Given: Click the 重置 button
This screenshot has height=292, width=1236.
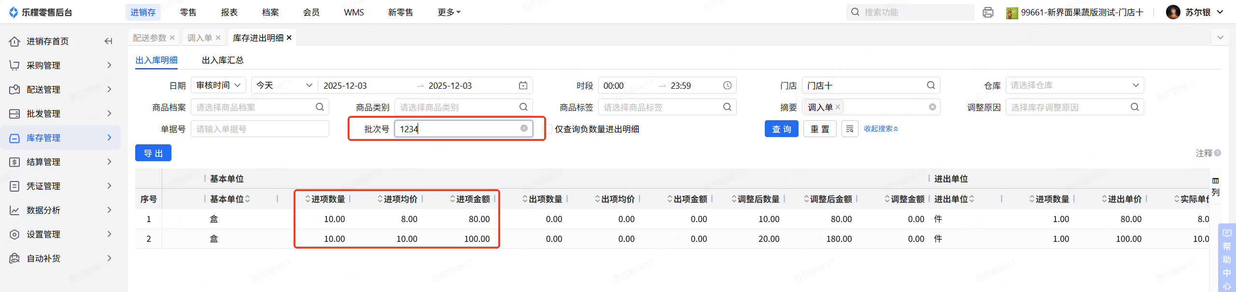Looking at the screenshot, I should click(x=820, y=129).
